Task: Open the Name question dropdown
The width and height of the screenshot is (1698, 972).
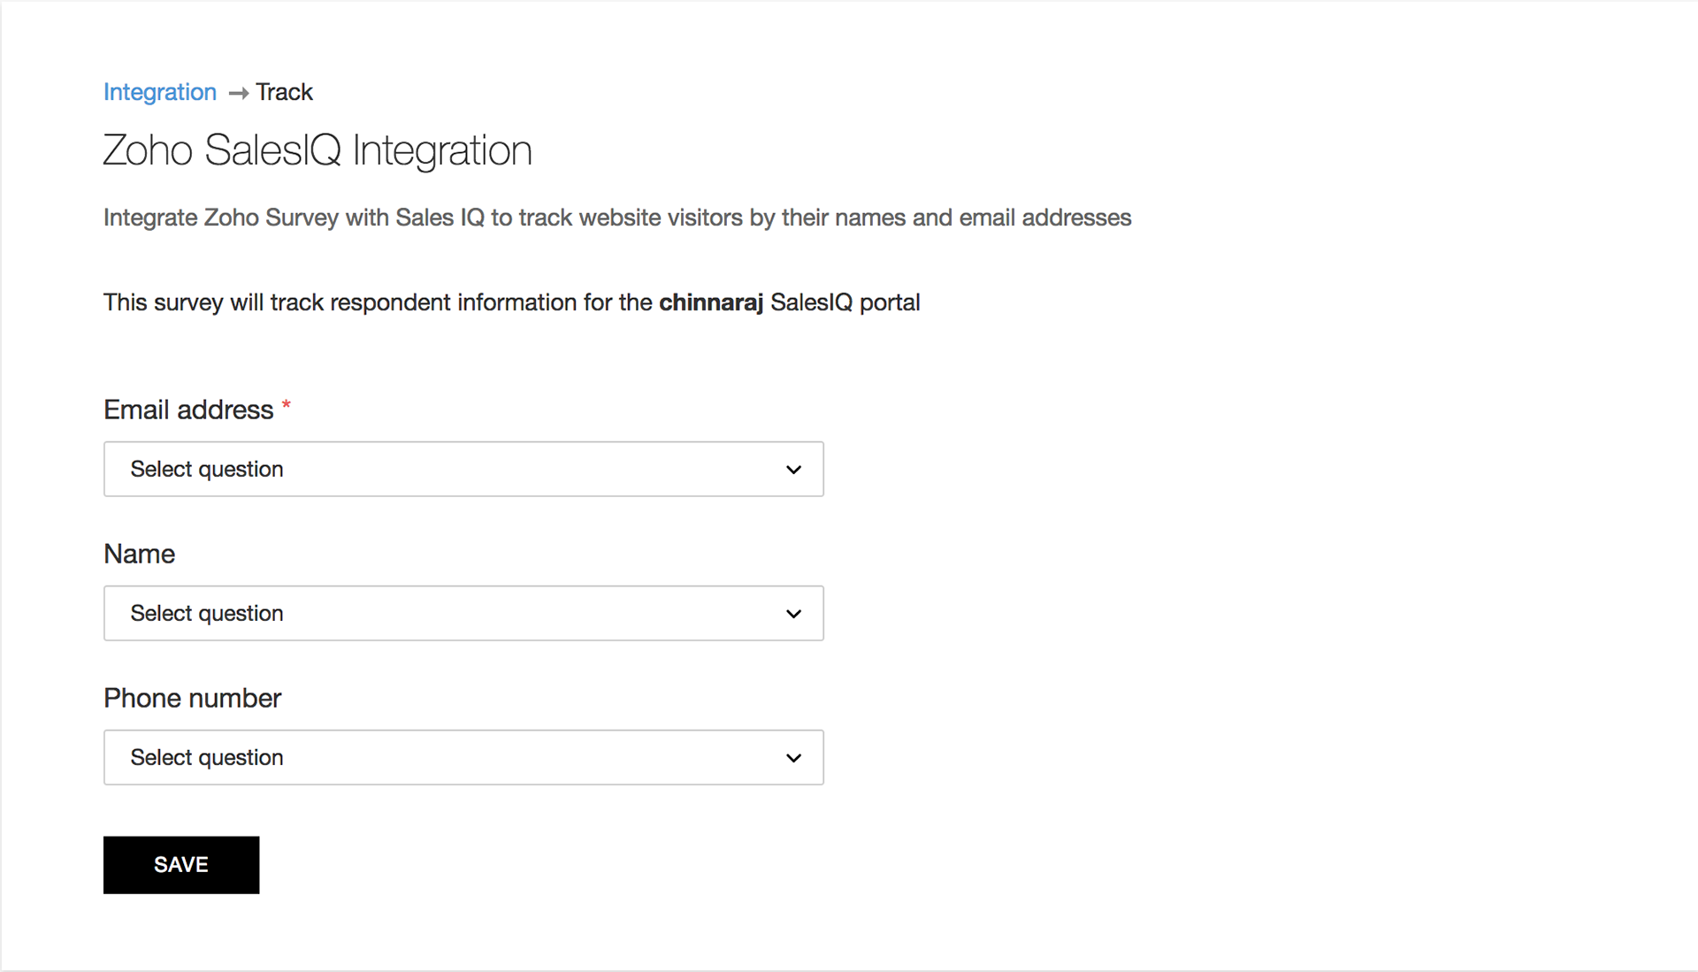Action: point(463,613)
